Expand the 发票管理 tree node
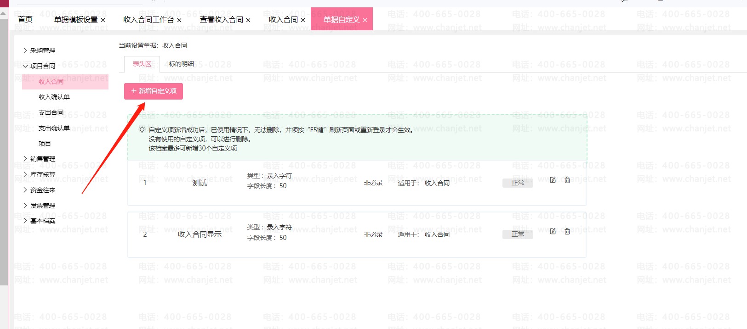 click(x=25, y=206)
